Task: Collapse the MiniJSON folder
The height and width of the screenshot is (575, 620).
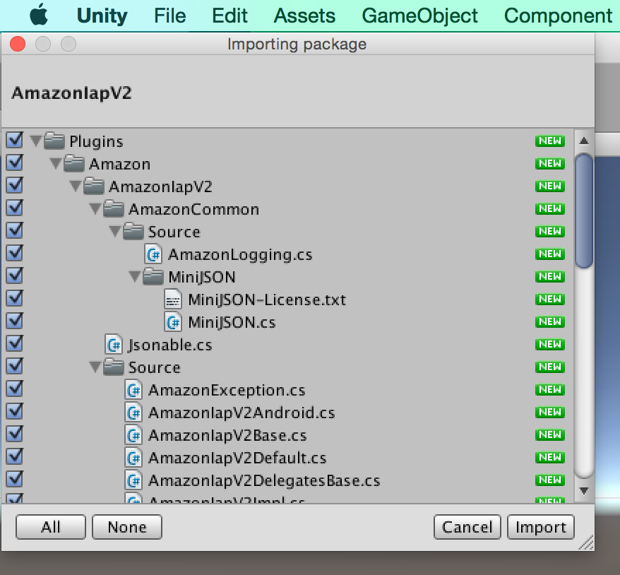Action: coord(134,277)
